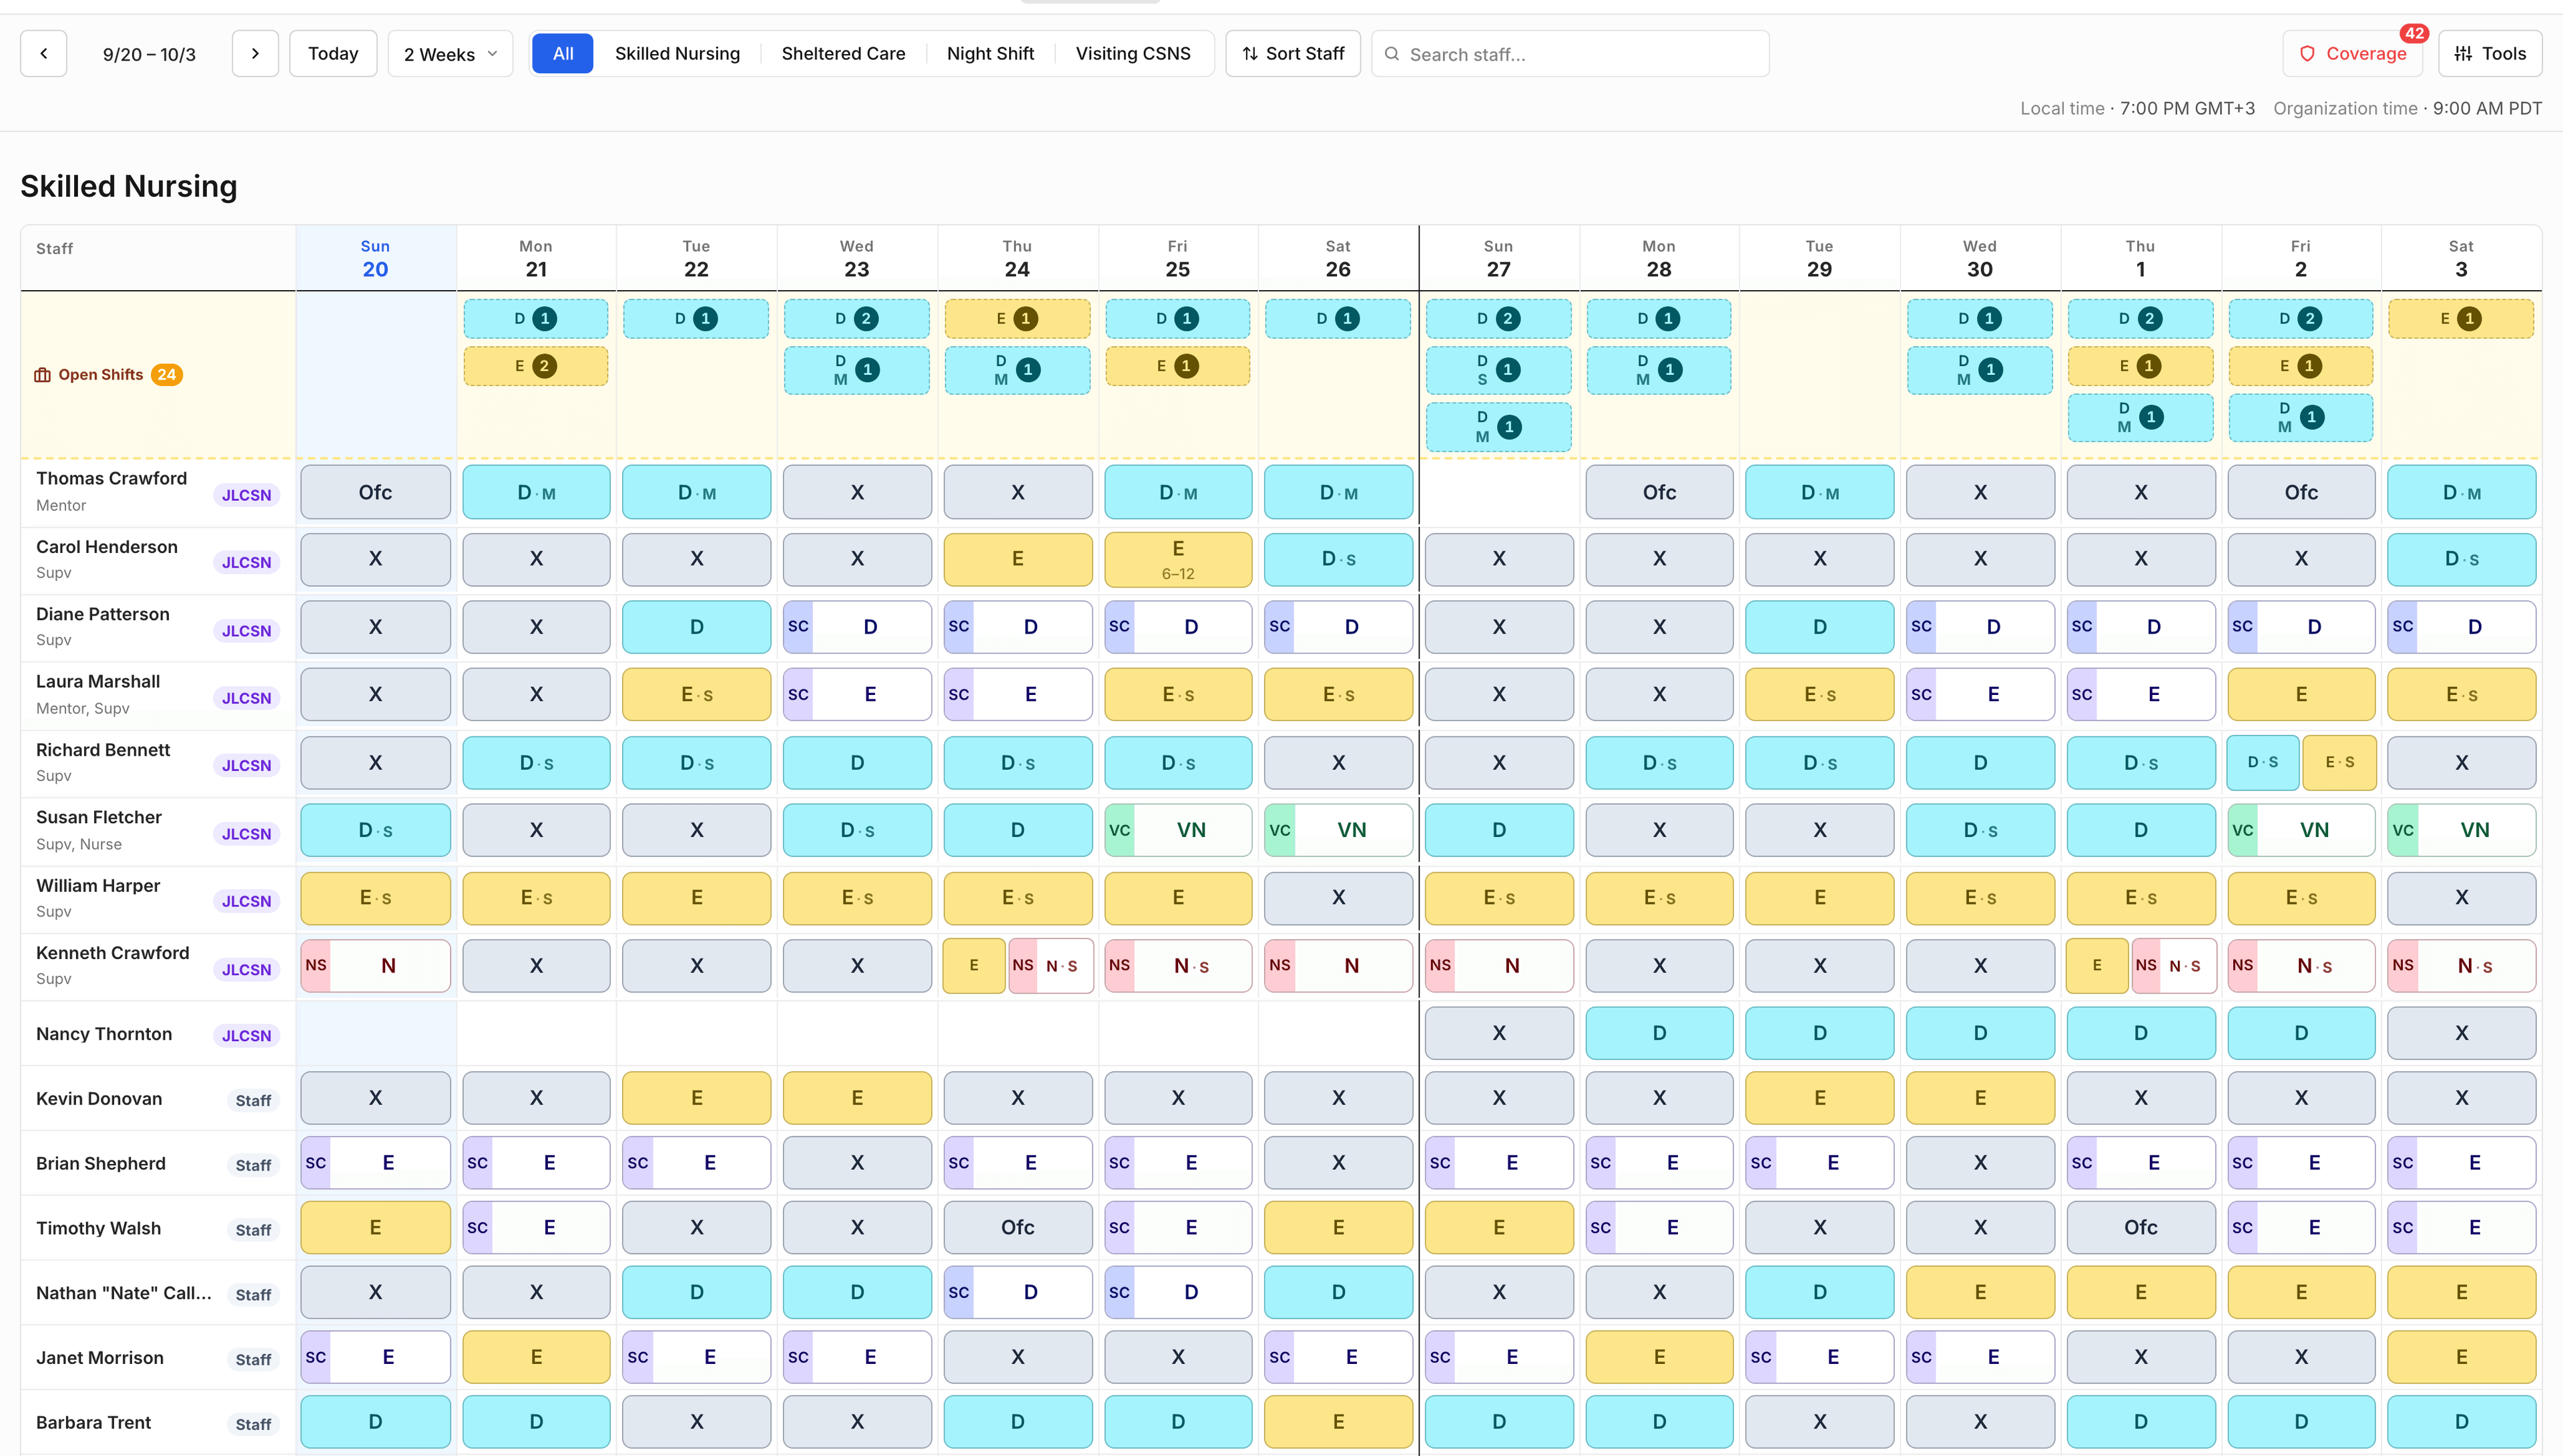Screen dimensions: 2563x1456
Task: Open Nathan "Nate" Call... staff name
Action: pos(124,1293)
